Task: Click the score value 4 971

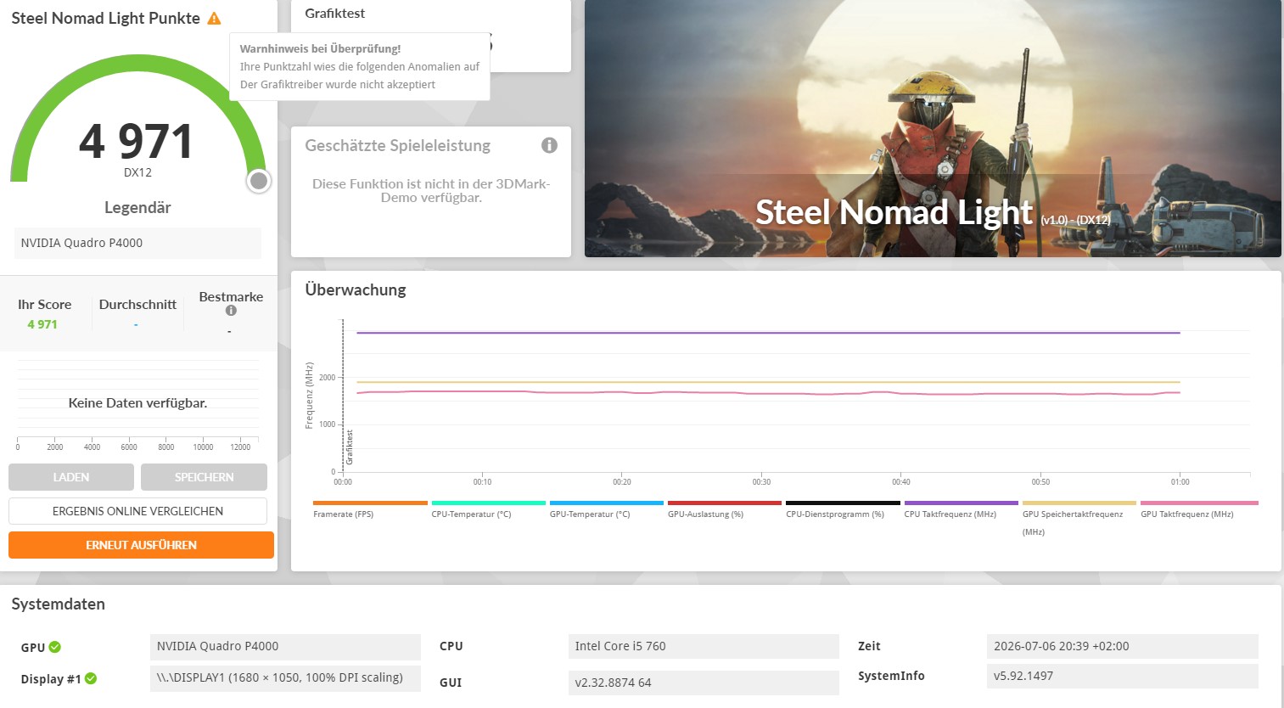Action: click(x=137, y=141)
